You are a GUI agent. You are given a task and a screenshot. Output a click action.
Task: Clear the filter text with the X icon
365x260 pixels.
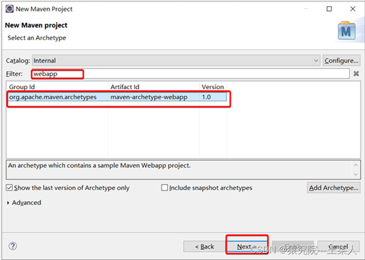(x=356, y=74)
